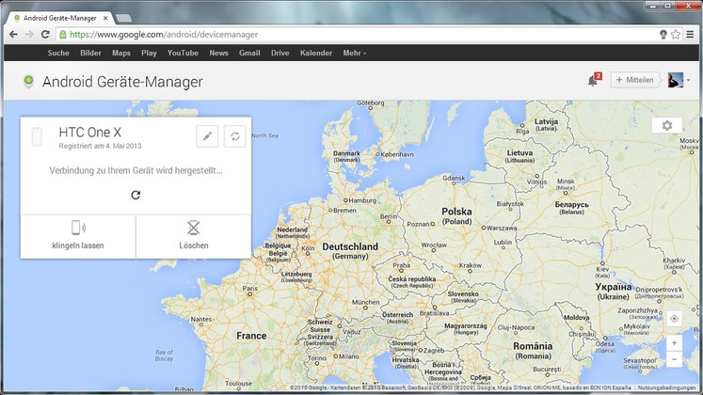Click the Warszawa city label on the map
The width and height of the screenshot is (703, 395).
click(x=502, y=228)
